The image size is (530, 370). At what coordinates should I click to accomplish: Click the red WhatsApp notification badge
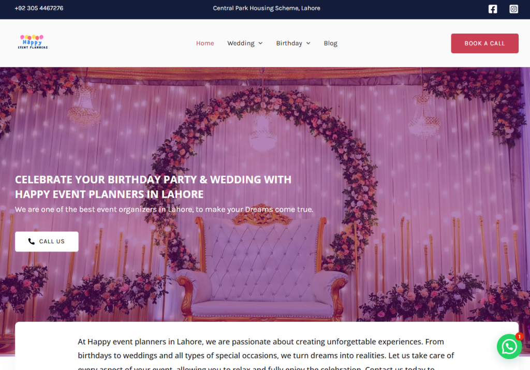click(x=519, y=336)
